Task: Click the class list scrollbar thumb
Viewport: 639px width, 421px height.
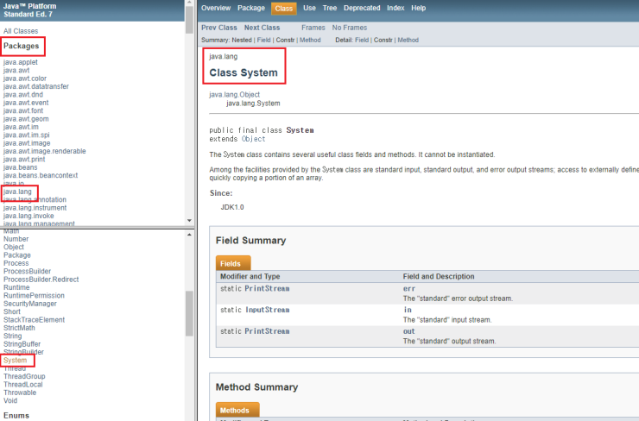Action: click(189, 313)
